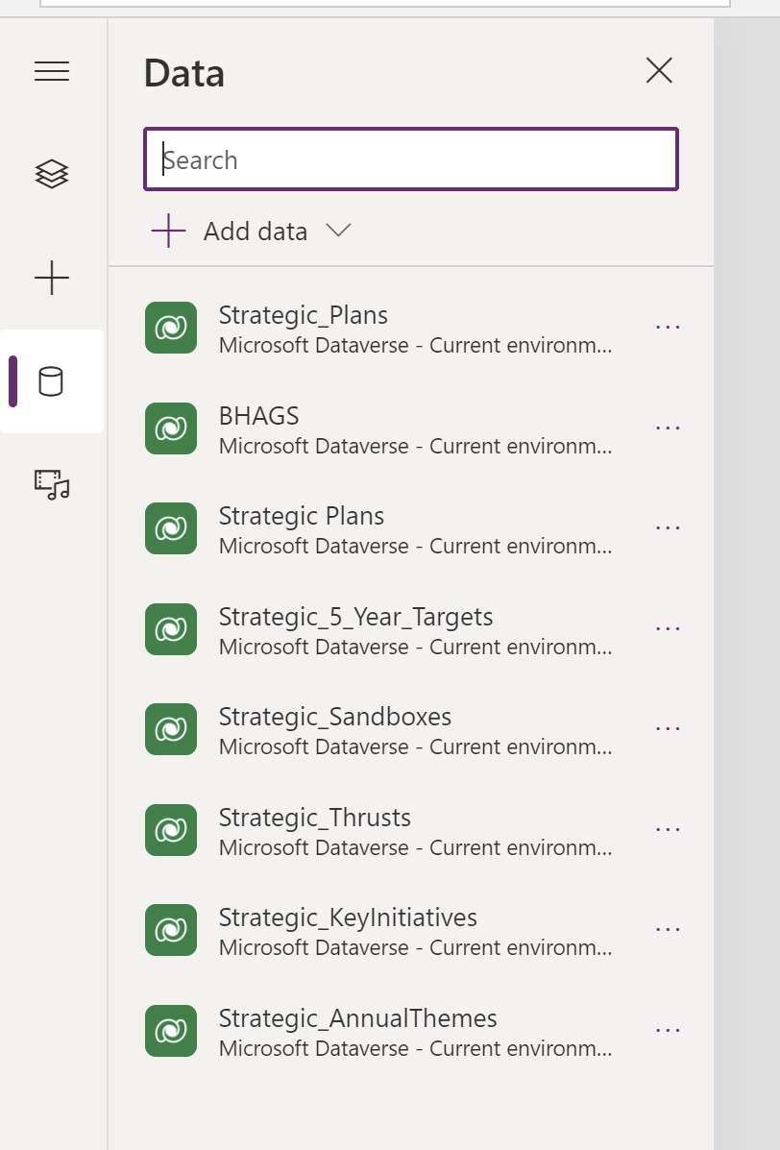Click the Search data input field
Viewport: 780px width, 1150px height.
(411, 159)
